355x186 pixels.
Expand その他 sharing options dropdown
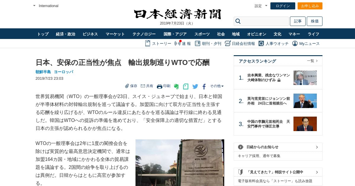(217, 86)
